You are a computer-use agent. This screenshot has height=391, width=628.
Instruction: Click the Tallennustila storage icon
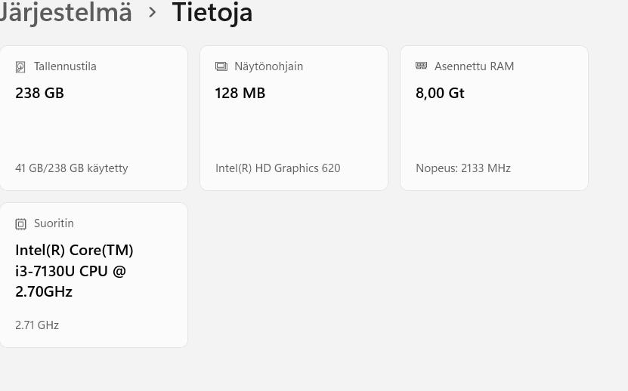20,67
